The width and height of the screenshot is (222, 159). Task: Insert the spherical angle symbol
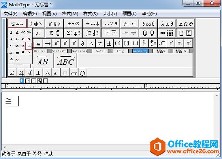30,73
